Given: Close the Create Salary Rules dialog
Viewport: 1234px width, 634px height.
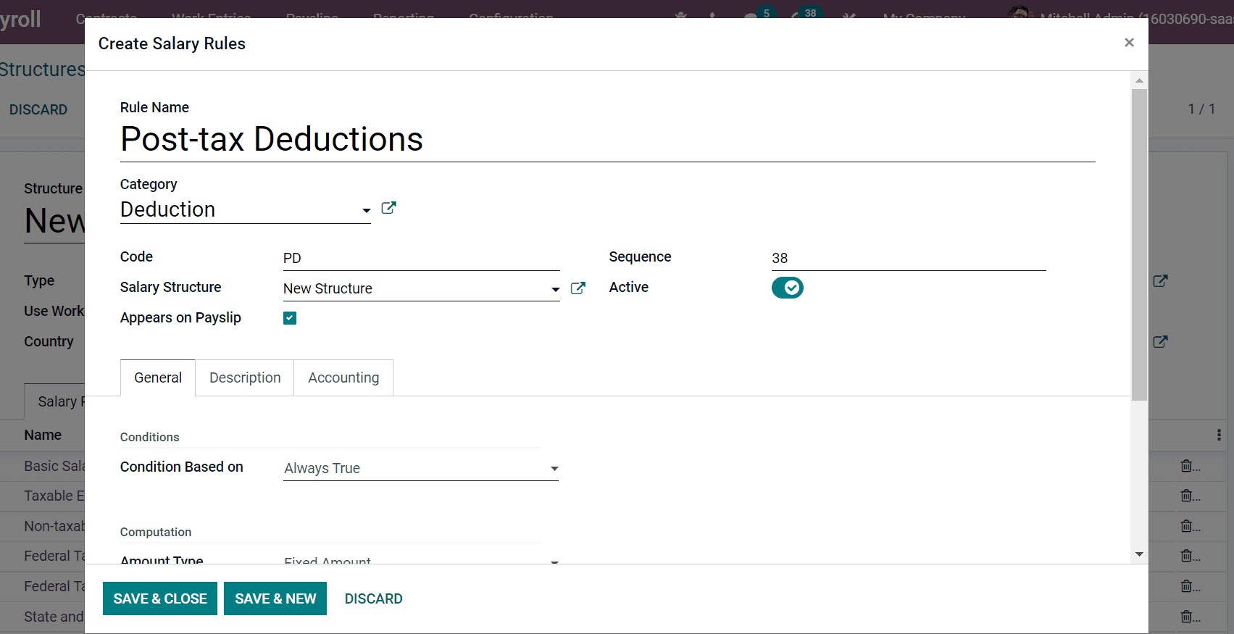Looking at the screenshot, I should tap(1129, 43).
